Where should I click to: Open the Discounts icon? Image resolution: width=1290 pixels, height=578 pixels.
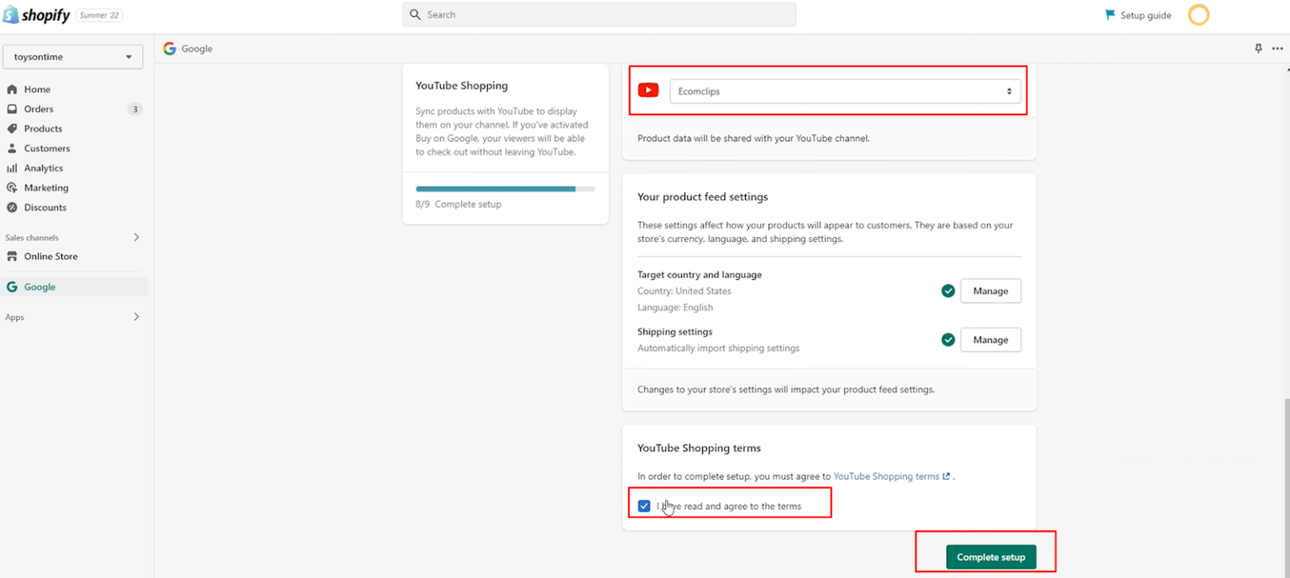(13, 208)
